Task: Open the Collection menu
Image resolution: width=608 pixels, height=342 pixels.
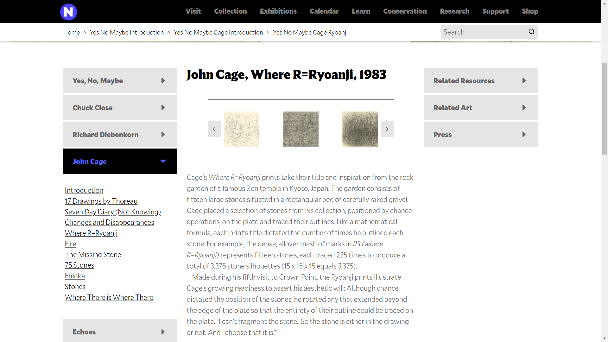Action: 230,11
